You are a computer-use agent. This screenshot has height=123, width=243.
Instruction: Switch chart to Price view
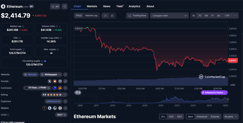79,15
